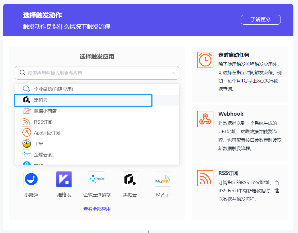Click 金蝶云会计 Kingdee icon in list
Image resolution: width=298 pixels, height=233 pixels.
27,154
